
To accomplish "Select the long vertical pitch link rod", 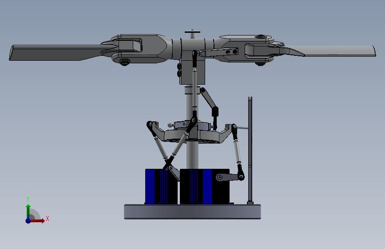I will click(194, 86).
